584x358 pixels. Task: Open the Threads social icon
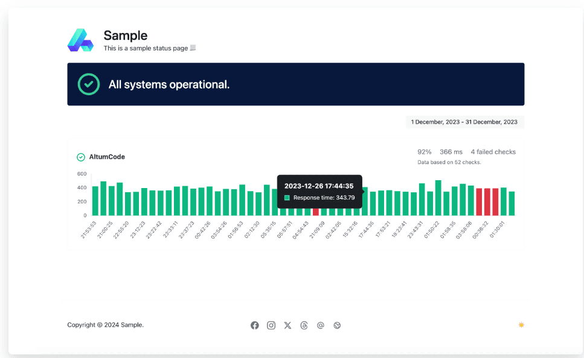[304, 325]
